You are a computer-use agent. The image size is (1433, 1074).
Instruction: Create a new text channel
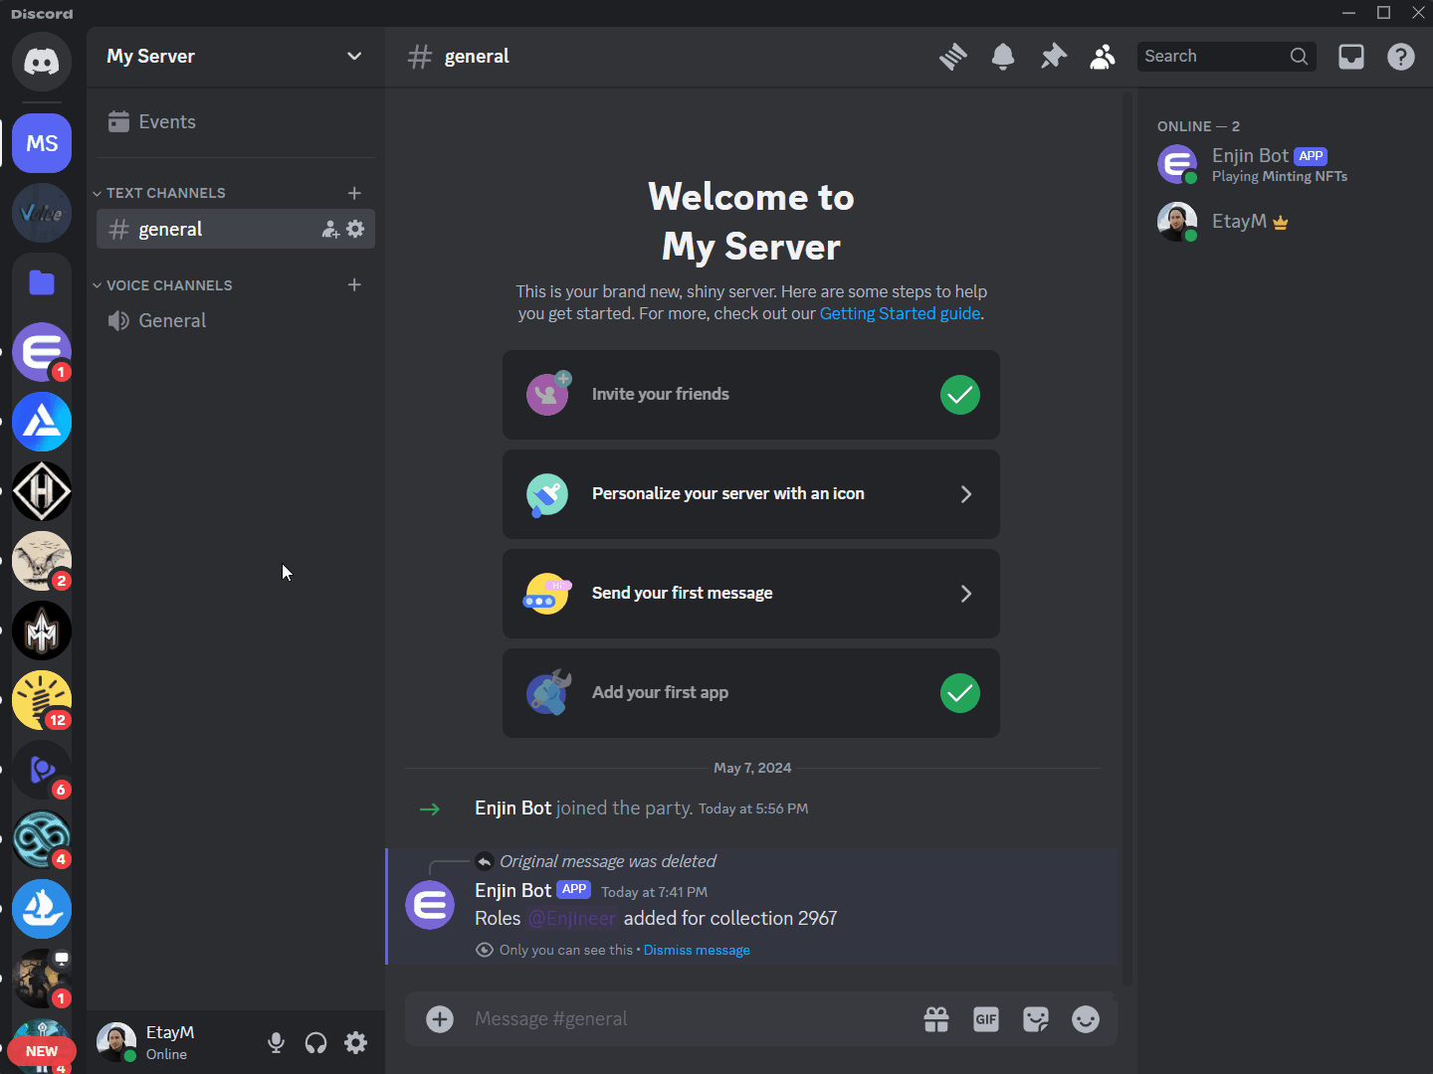click(x=354, y=193)
